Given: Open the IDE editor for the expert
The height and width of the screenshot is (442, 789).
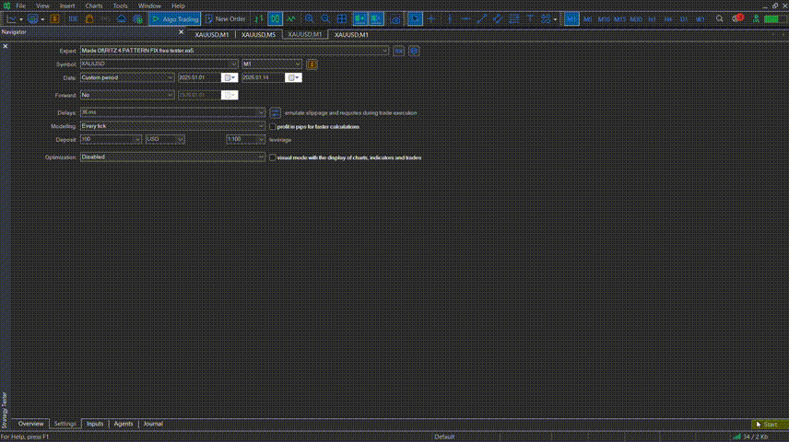Looking at the screenshot, I should point(398,51).
